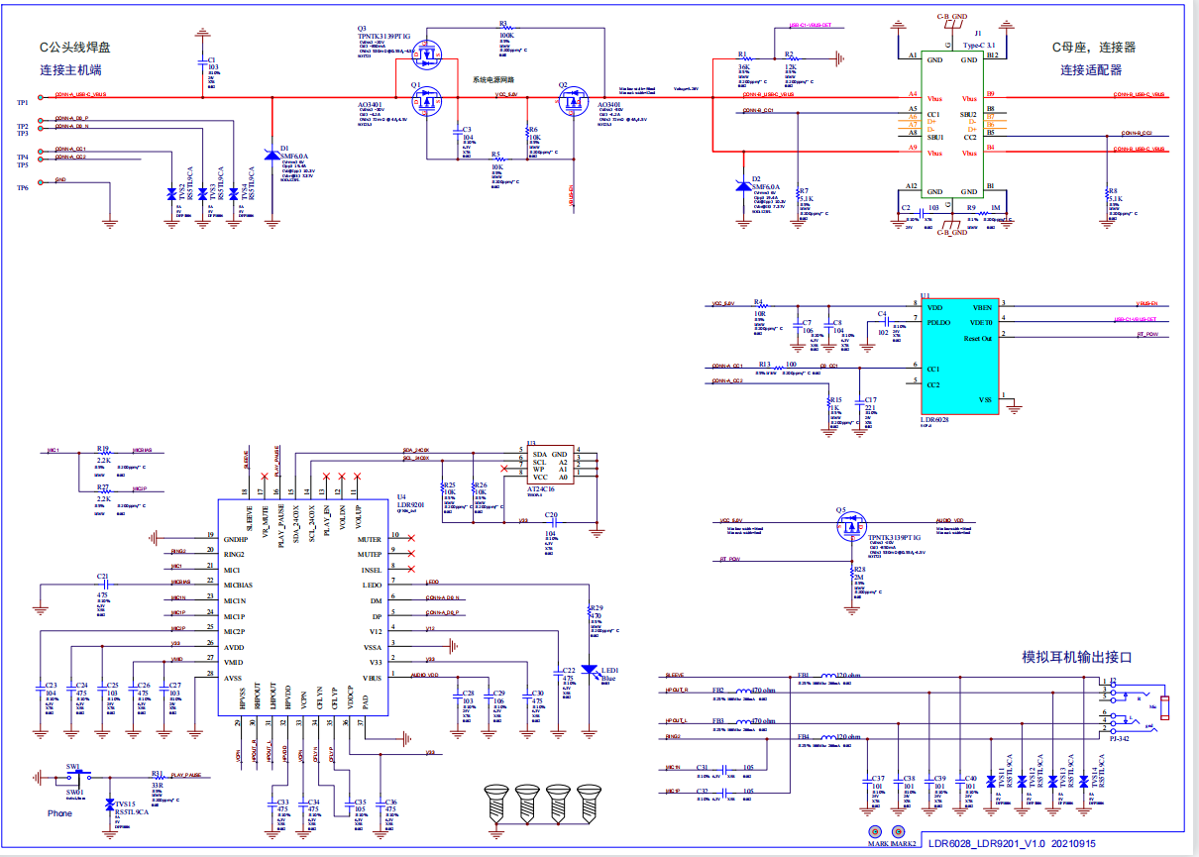The image size is (1199, 857).
Task: Select the TVS4 protection diode
Action: coord(235,195)
